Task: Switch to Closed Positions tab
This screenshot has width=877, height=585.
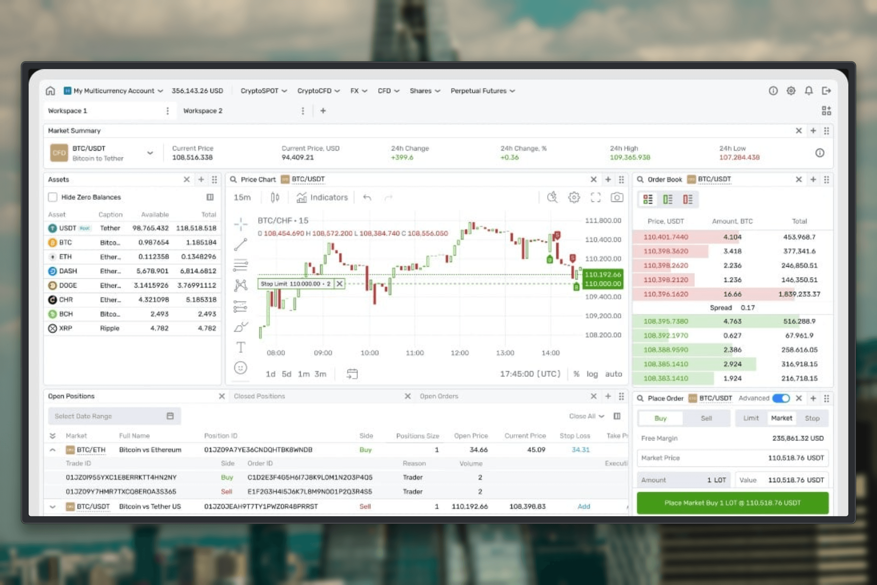Action: pos(259,396)
